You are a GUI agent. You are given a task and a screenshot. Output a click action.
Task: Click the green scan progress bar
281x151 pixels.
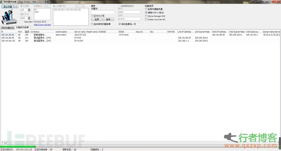coord(18,147)
